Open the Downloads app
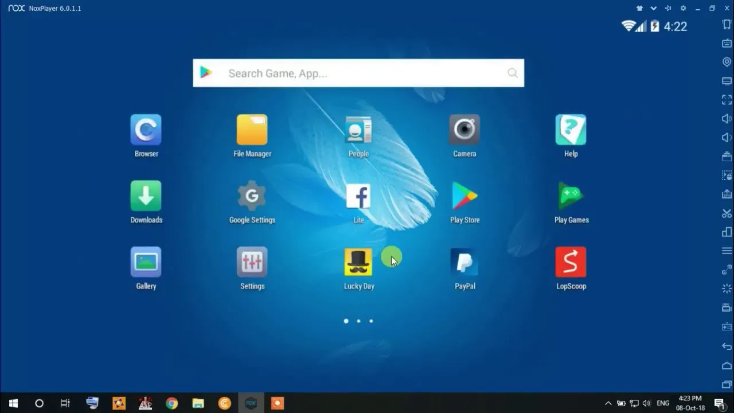 [146, 196]
